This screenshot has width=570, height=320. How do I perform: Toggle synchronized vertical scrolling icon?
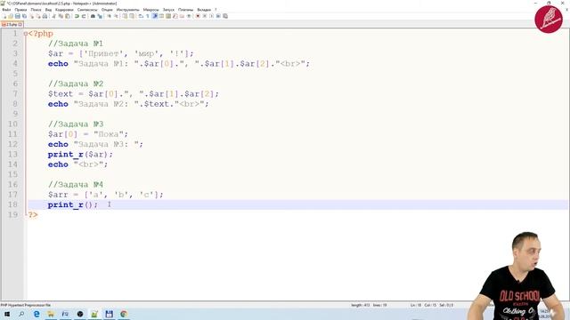point(125,16)
